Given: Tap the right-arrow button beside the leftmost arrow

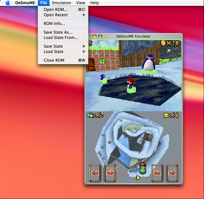Looking at the screenshot, I should 110,173.
